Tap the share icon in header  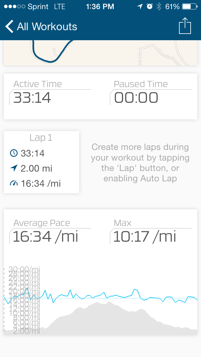[185, 26]
